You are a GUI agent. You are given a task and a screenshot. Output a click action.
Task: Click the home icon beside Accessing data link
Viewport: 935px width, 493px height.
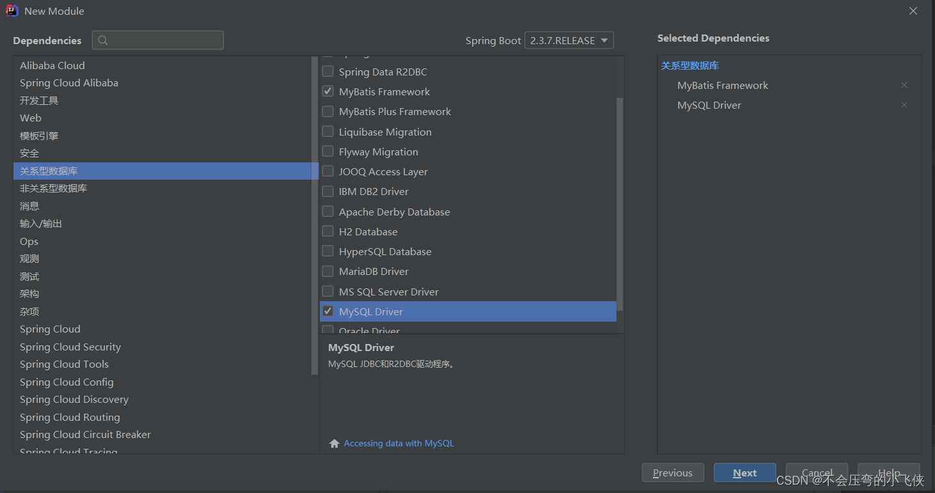tap(334, 443)
